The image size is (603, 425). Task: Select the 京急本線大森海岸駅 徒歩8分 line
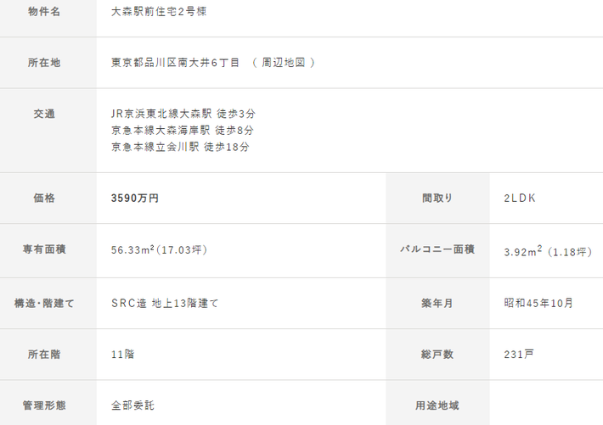coord(183,131)
